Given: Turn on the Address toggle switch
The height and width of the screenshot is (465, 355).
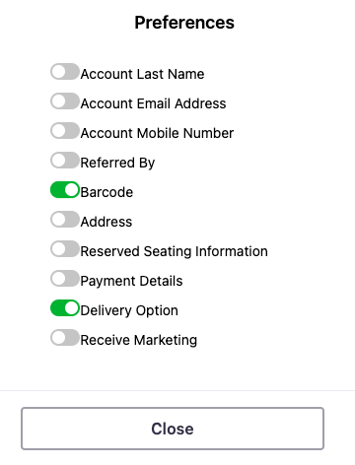Looking at the screenshot, I should click(65, 220).
